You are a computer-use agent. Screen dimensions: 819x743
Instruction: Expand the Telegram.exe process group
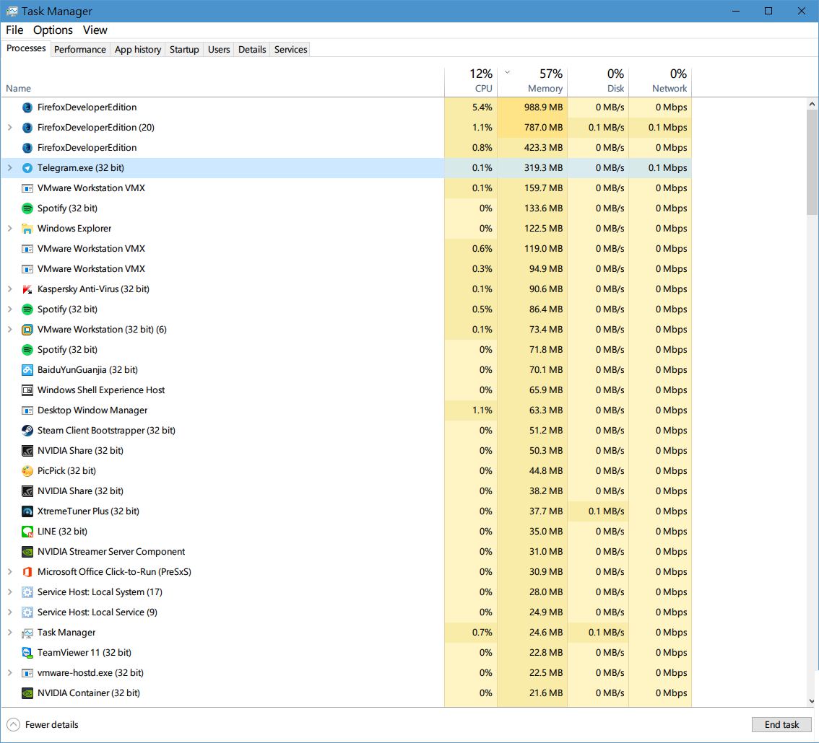(9, 168)
